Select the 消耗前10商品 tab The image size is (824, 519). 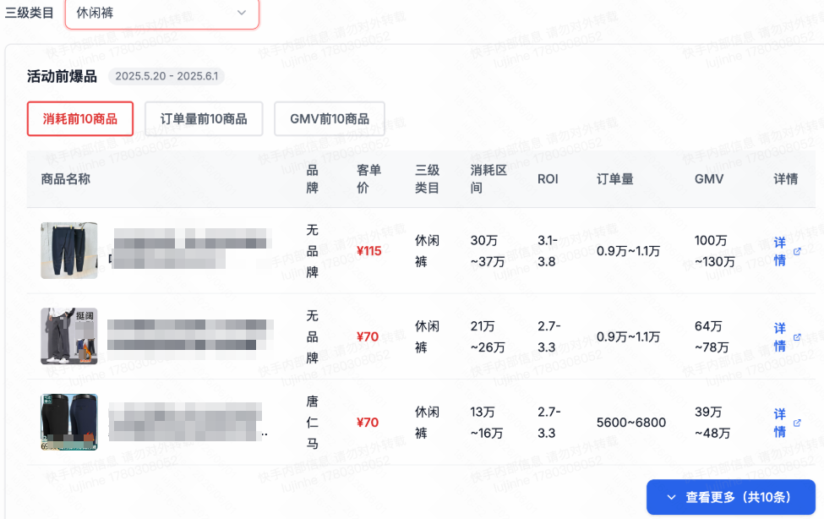click(80, 119)
